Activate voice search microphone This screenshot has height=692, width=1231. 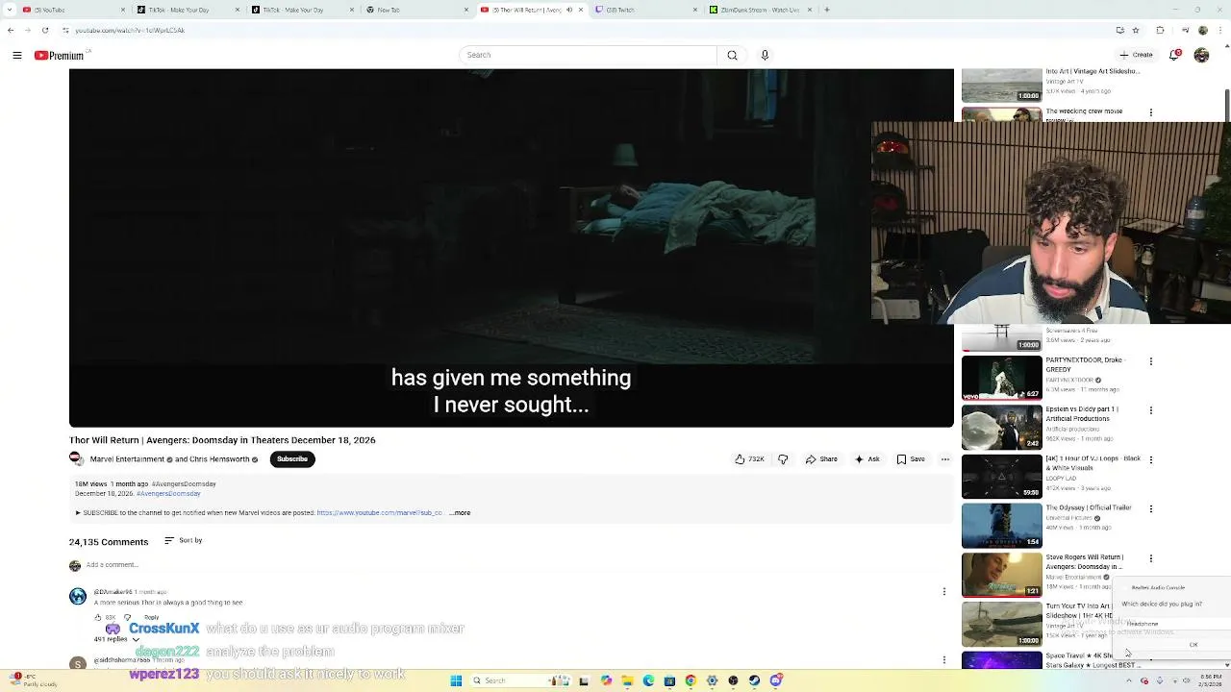tap(765, 55)
